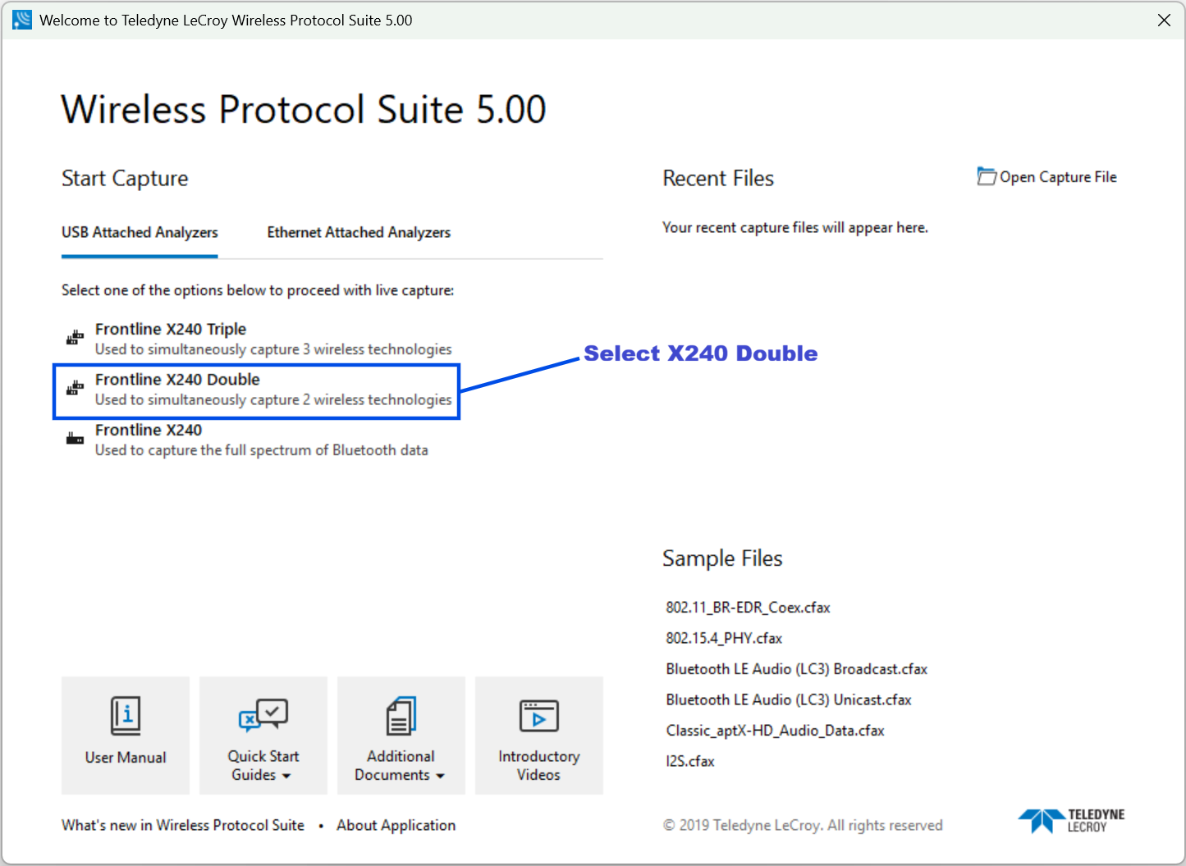Screen dimensions: 1186x866
Task: Click the Open Capture File folder icon
Action: 986,176
